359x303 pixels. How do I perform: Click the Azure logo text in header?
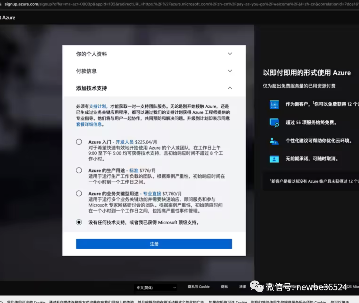tap(8, 18)
